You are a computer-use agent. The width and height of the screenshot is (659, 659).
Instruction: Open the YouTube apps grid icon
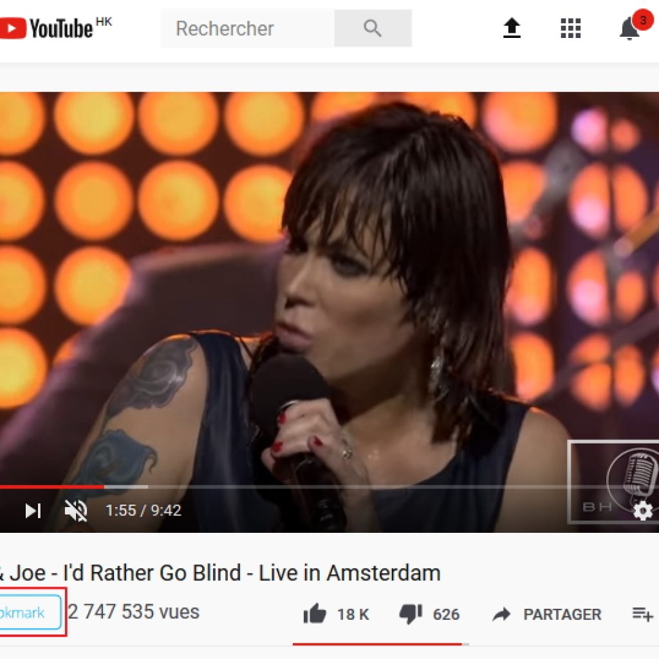tap(571, 28)
